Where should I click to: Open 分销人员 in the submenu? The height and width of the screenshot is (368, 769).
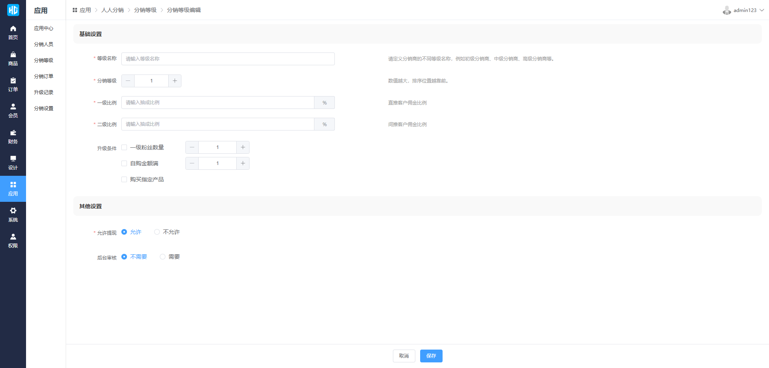click(44, 44)
